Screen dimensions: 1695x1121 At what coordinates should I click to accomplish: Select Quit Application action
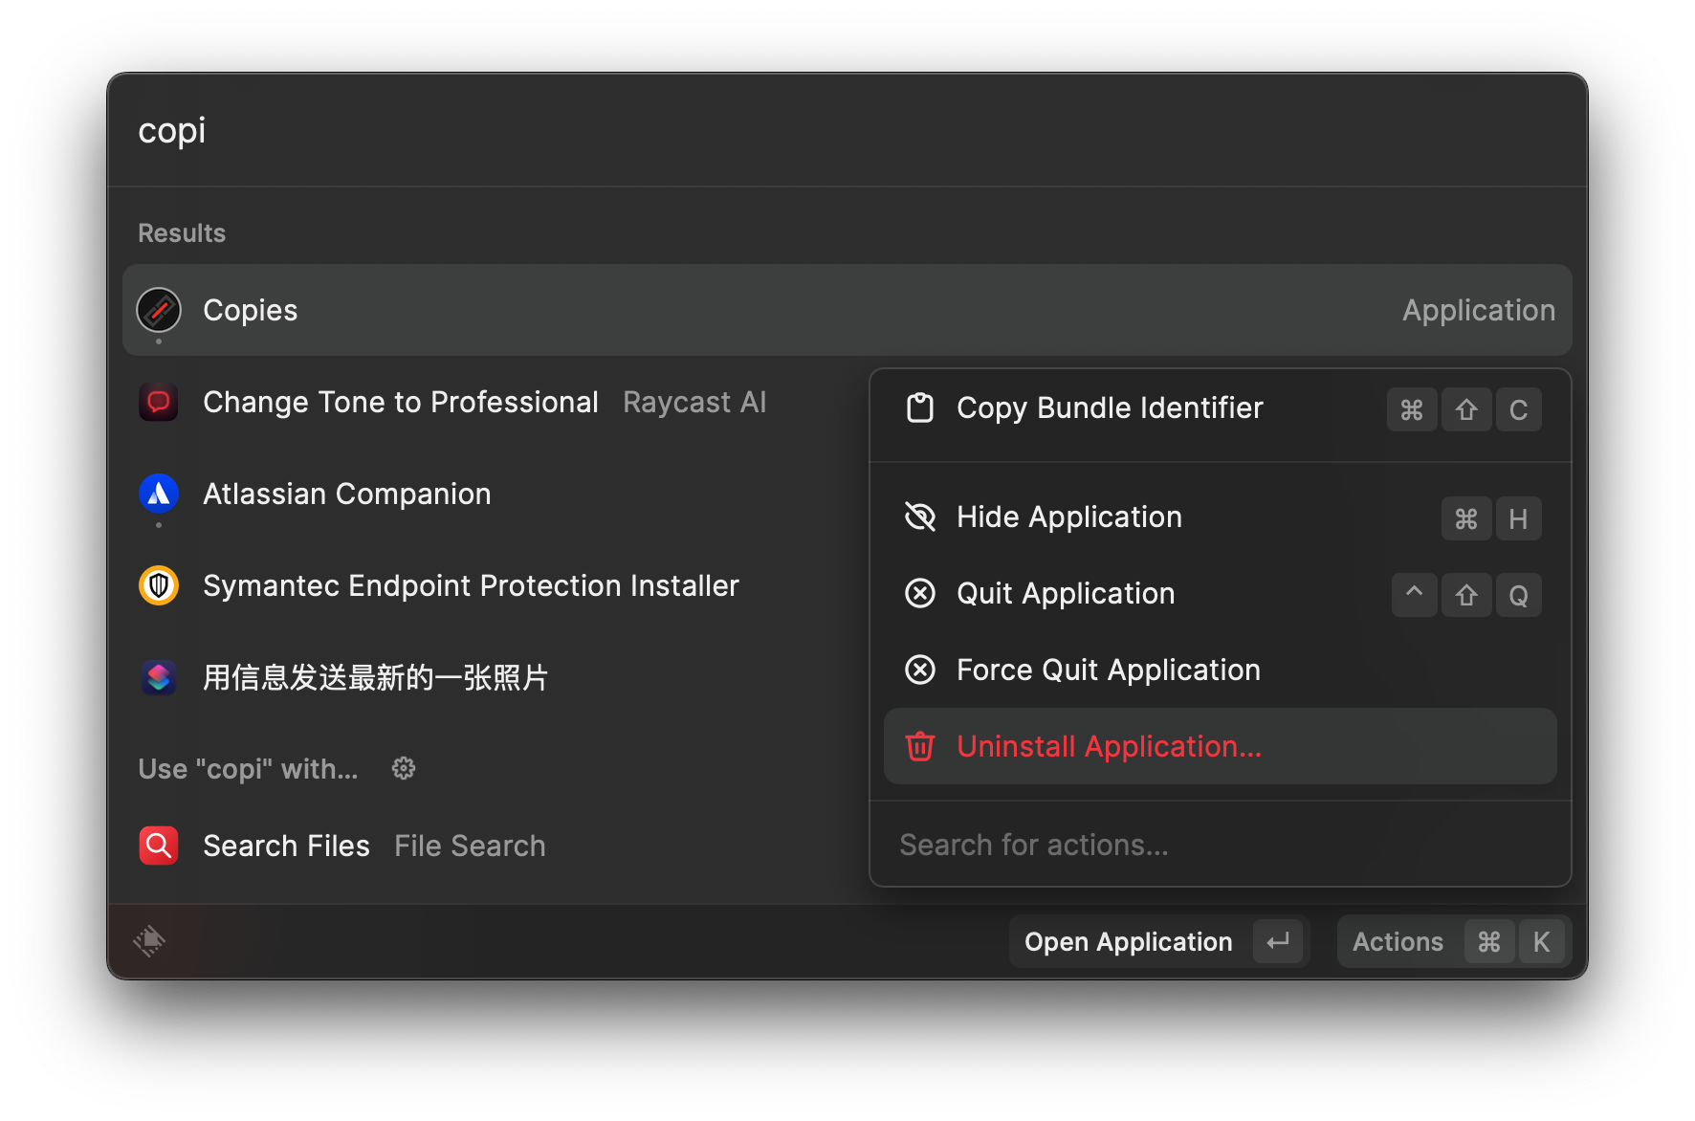[x=1066, y=594]
